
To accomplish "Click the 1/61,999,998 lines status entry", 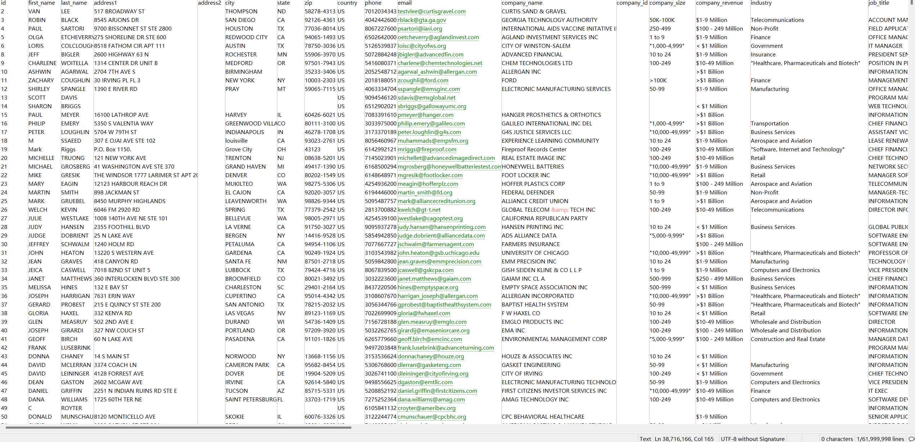I will pos(880,439).
